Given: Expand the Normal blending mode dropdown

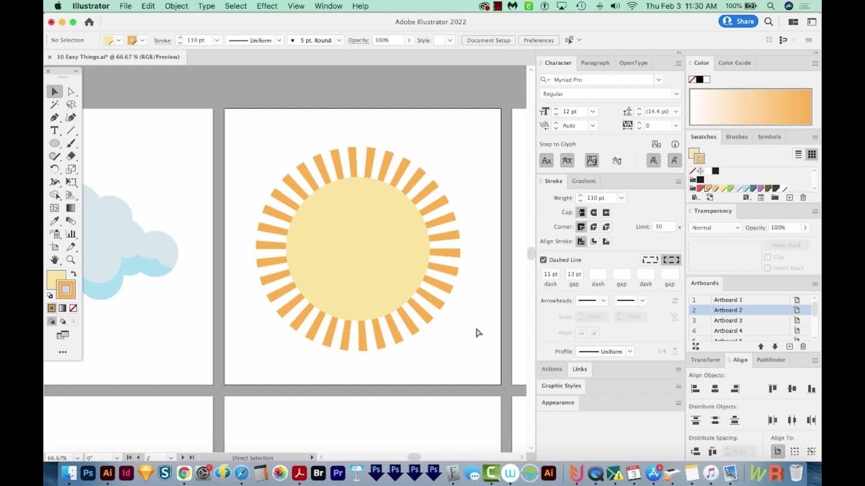Looking at the screenshot, I should [x=716, y=228].
